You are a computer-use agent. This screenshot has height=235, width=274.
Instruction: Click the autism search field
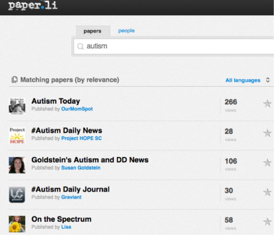(174, 46)
